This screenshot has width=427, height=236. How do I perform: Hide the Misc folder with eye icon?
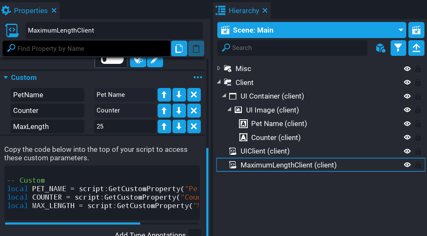point(407,69)
